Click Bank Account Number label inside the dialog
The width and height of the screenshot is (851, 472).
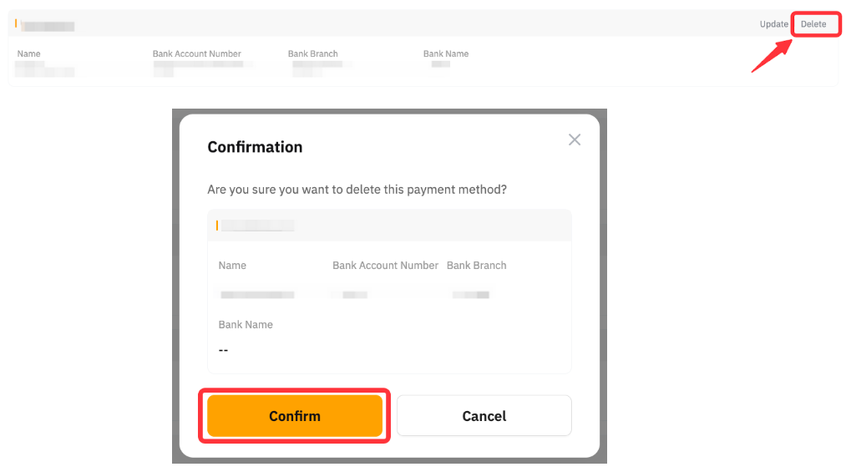click(385, 266)
